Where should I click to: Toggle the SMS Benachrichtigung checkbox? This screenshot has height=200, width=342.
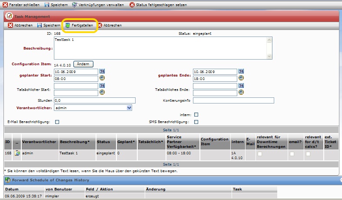click(196, 122)
